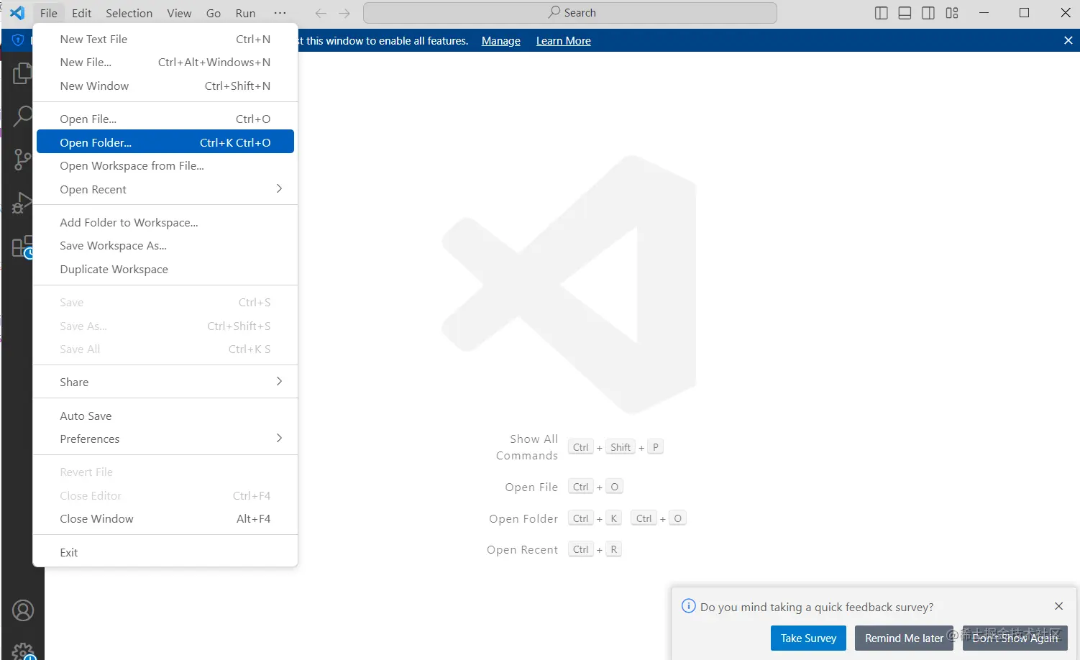Open the Explorer view in activity bar
1080x660 pixels.
coord(22,73)
